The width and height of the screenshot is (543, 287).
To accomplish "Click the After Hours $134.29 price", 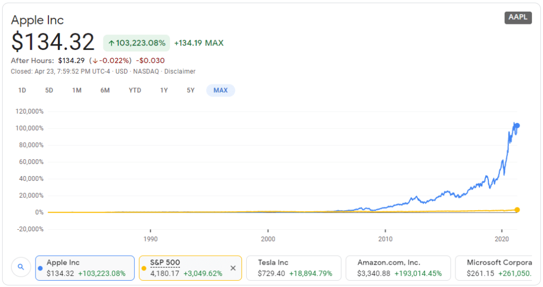I will [71, 60].
